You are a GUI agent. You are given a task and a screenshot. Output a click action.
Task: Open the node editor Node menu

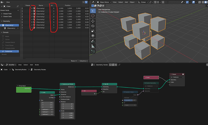[x=37, y=65]
